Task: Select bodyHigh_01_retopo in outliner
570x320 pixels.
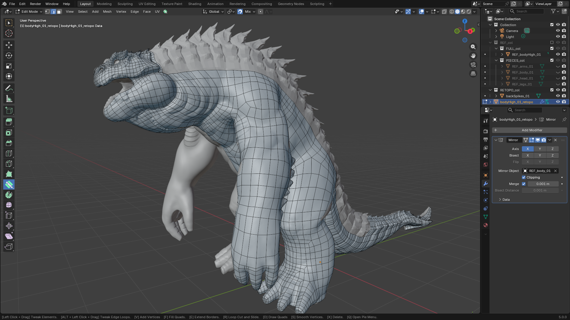Action: click(x=516, y=102)
